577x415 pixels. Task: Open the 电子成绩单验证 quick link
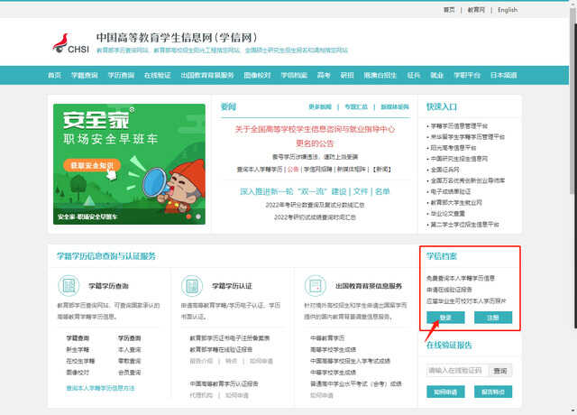click(451, 191)
